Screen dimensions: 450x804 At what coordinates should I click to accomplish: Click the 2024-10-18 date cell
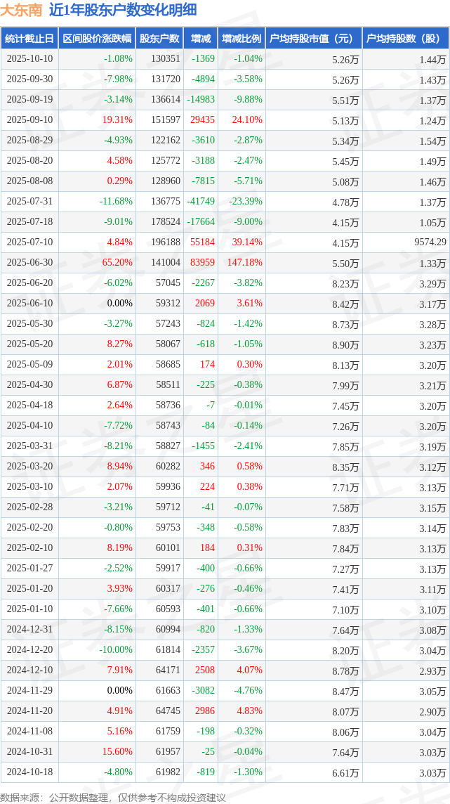(29, 772)
